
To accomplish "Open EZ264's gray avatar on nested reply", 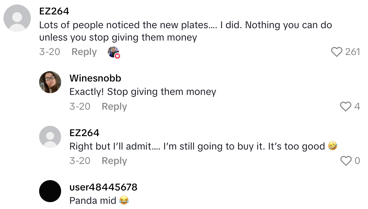I will (50, 137).
